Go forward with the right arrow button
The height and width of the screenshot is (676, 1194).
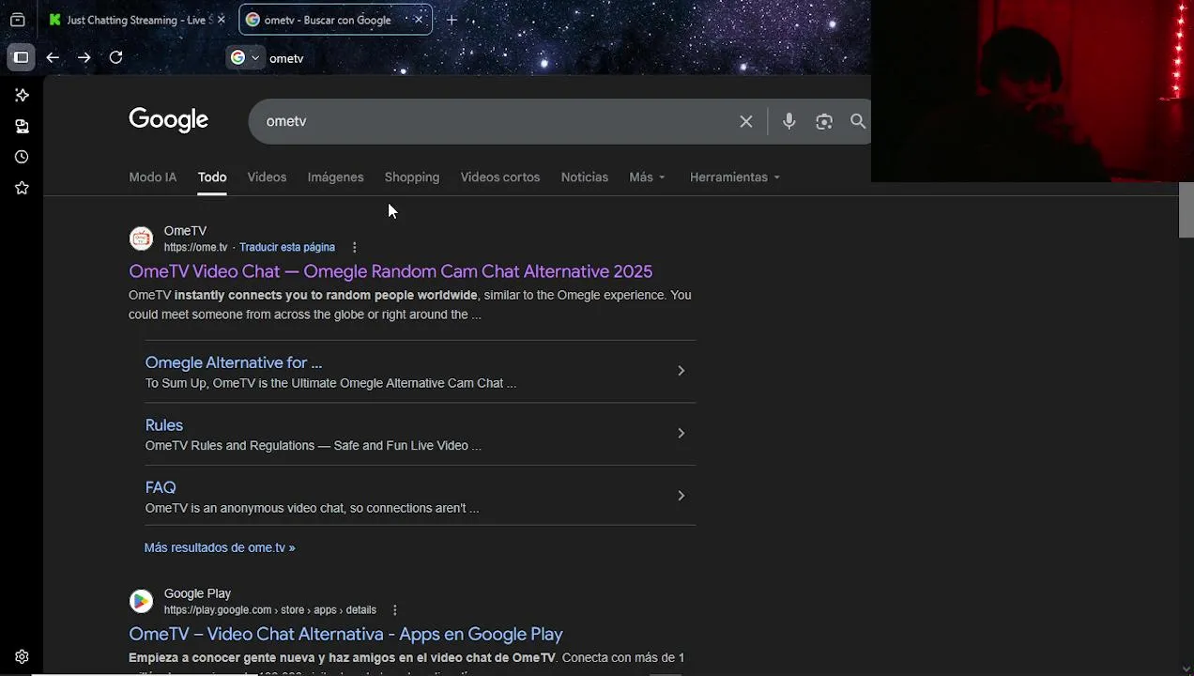84,57
